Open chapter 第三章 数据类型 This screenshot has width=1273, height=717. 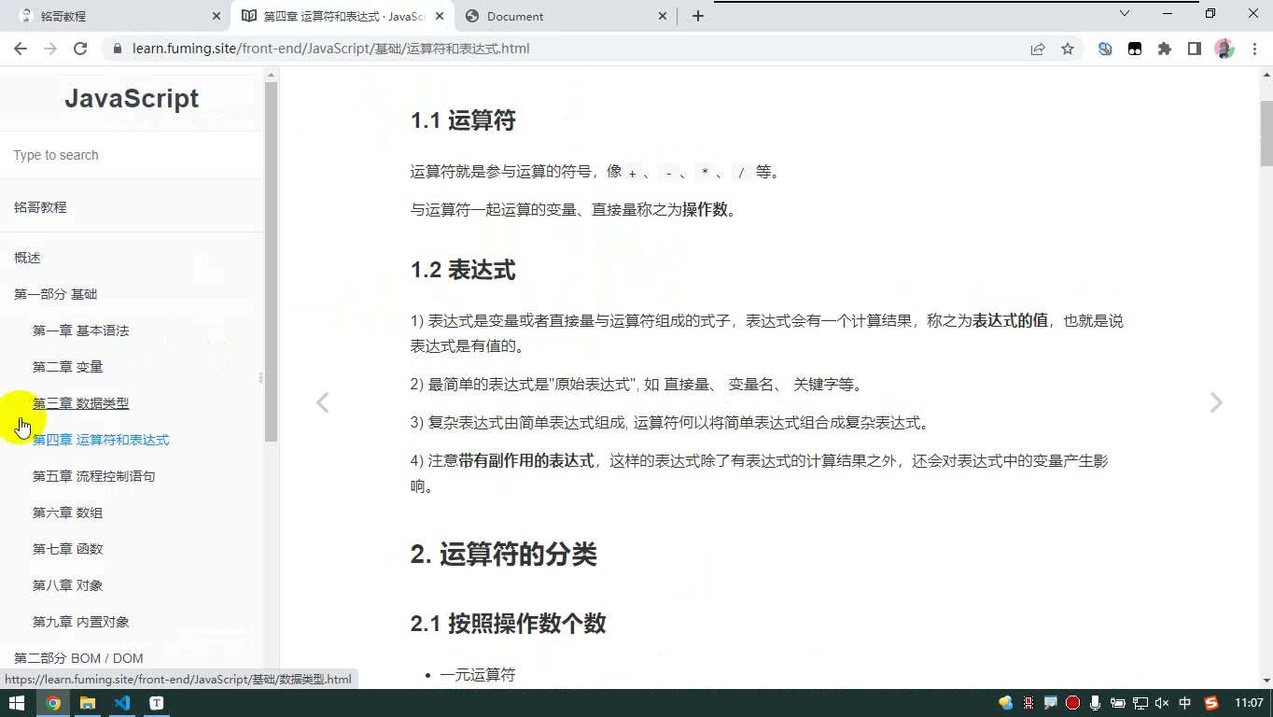point(80,403)
